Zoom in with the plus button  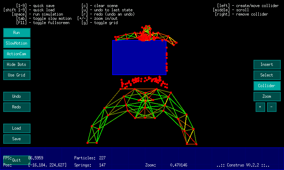[x=260, y=107]
